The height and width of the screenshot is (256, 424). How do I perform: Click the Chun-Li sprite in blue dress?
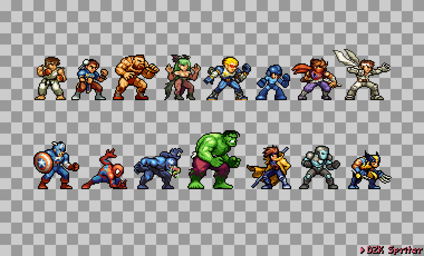pos(90,79)
